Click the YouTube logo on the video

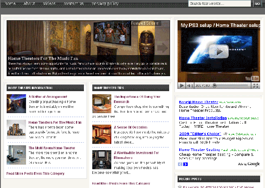tap(252, 78)
